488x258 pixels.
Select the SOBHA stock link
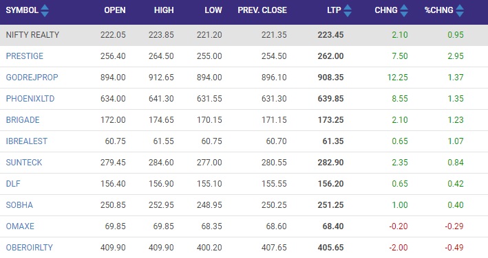(x=19, y=205)
